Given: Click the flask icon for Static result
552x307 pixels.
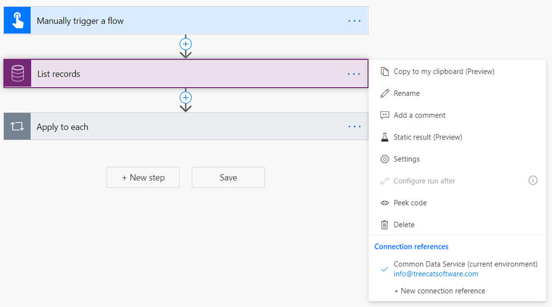Looking at the screenshot, I should (x=384, y=137).
